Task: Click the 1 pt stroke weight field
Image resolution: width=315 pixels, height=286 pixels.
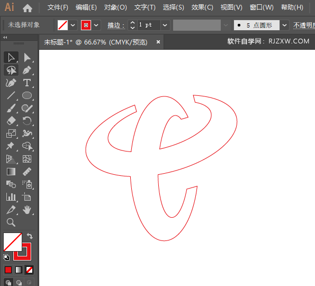Action: click(x=149, y=25)
